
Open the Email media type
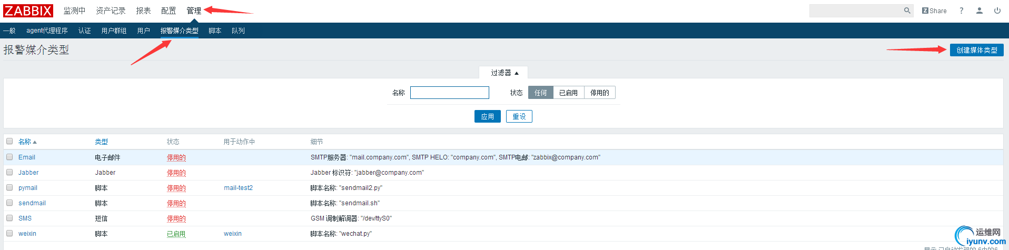tap(27, 157)
